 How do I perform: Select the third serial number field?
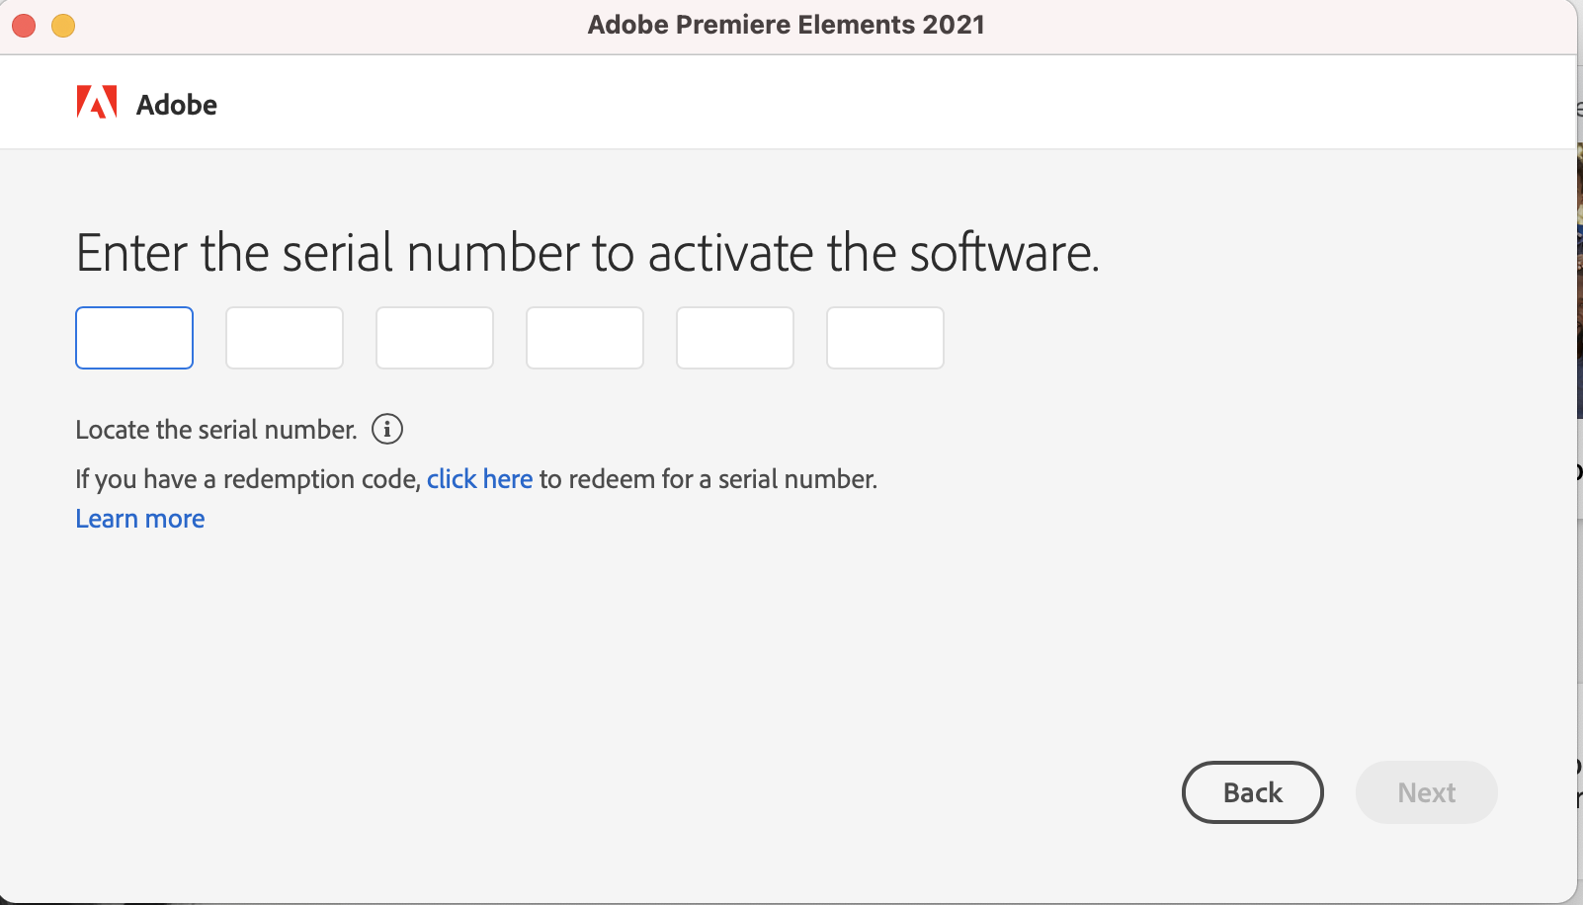pyautogui.click(x=434, y=338)
